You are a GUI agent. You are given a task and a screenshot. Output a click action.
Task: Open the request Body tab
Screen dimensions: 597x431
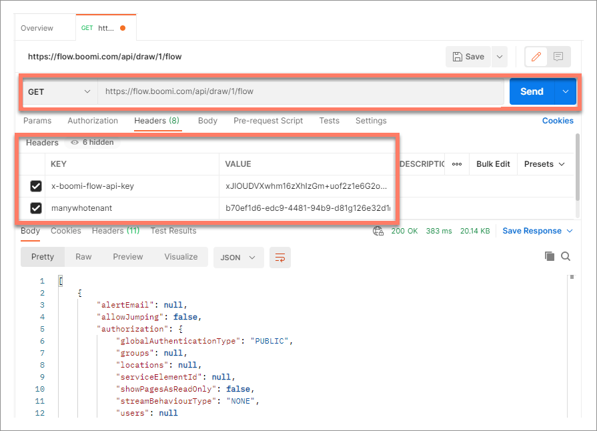[x=207, y=121]
